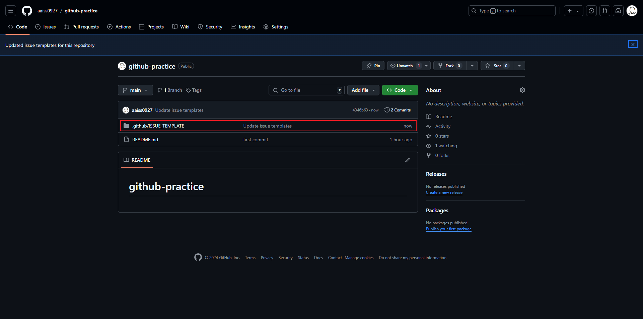The image size is (643, 319).
Task: Open the main branch selector dropdown
Action: [x=135, y=90]
